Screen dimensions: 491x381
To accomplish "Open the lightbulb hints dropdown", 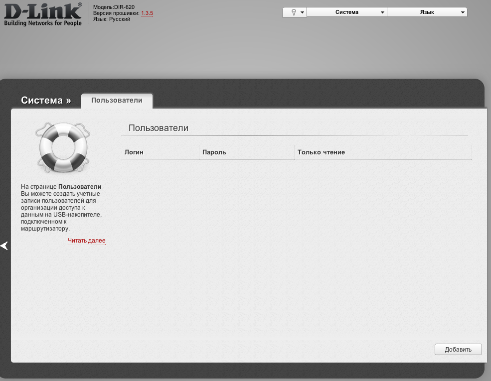I will click(295, 12).
